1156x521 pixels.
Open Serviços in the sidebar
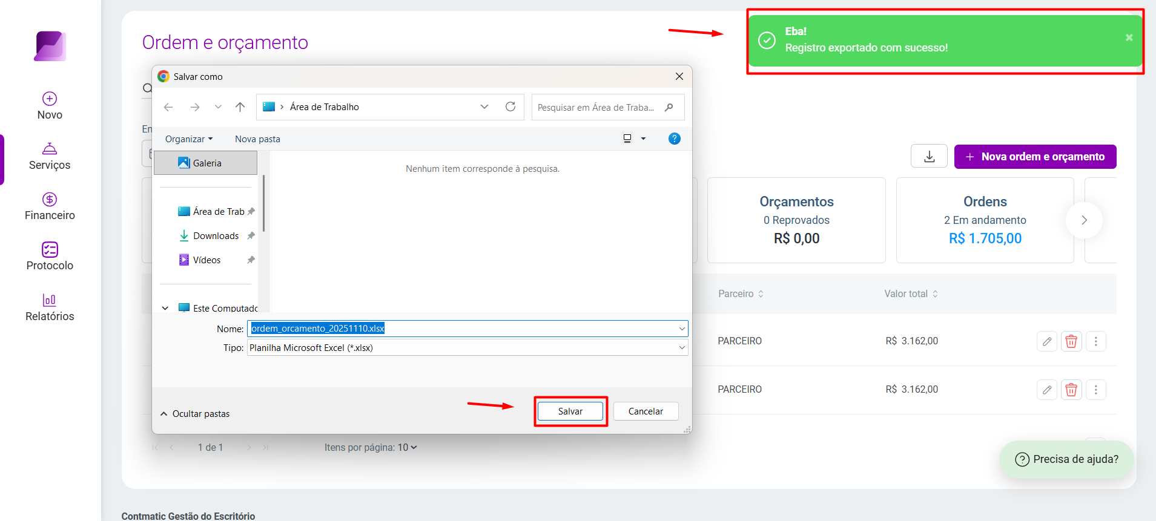[50, 156]
